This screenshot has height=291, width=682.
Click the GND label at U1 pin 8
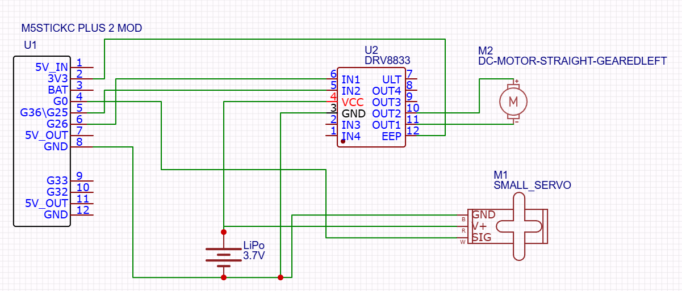click(x=56, y=146)
